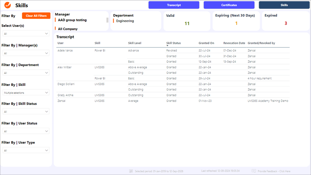Open the Select User(s) dropdown
Screen dimensions: 311x175
point(26,34)
